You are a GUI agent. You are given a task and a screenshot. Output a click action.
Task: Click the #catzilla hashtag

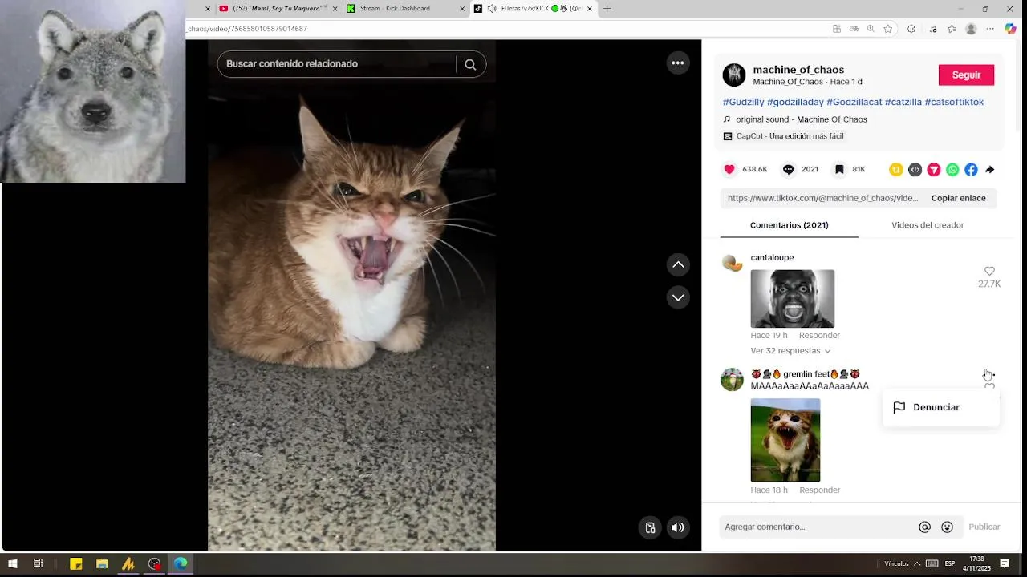pos(903,102)
